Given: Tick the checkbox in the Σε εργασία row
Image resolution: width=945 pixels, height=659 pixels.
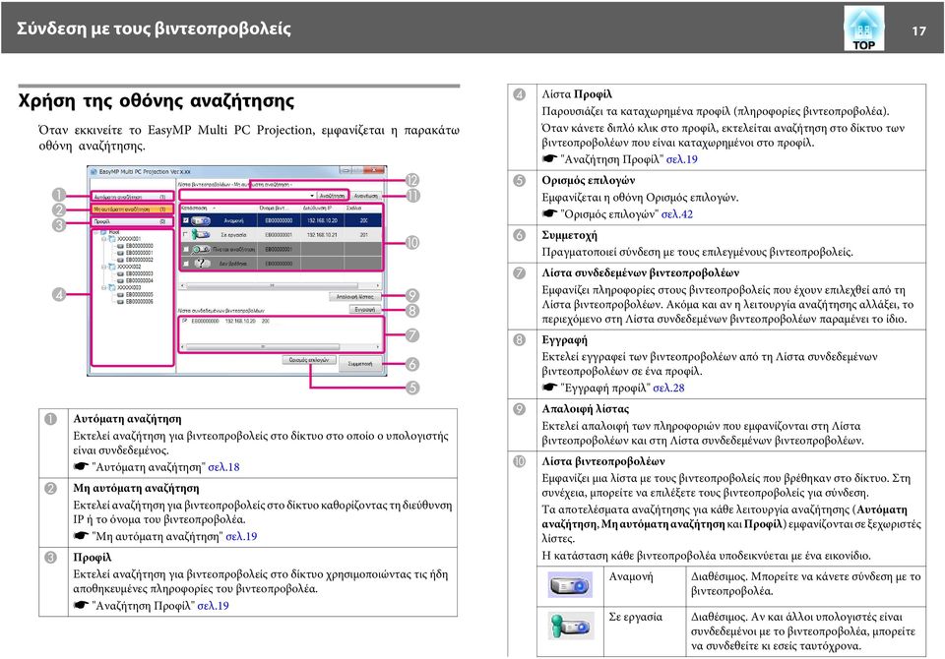Looking at the screenshot, I should pyautogui.click(x=185, y=234).
